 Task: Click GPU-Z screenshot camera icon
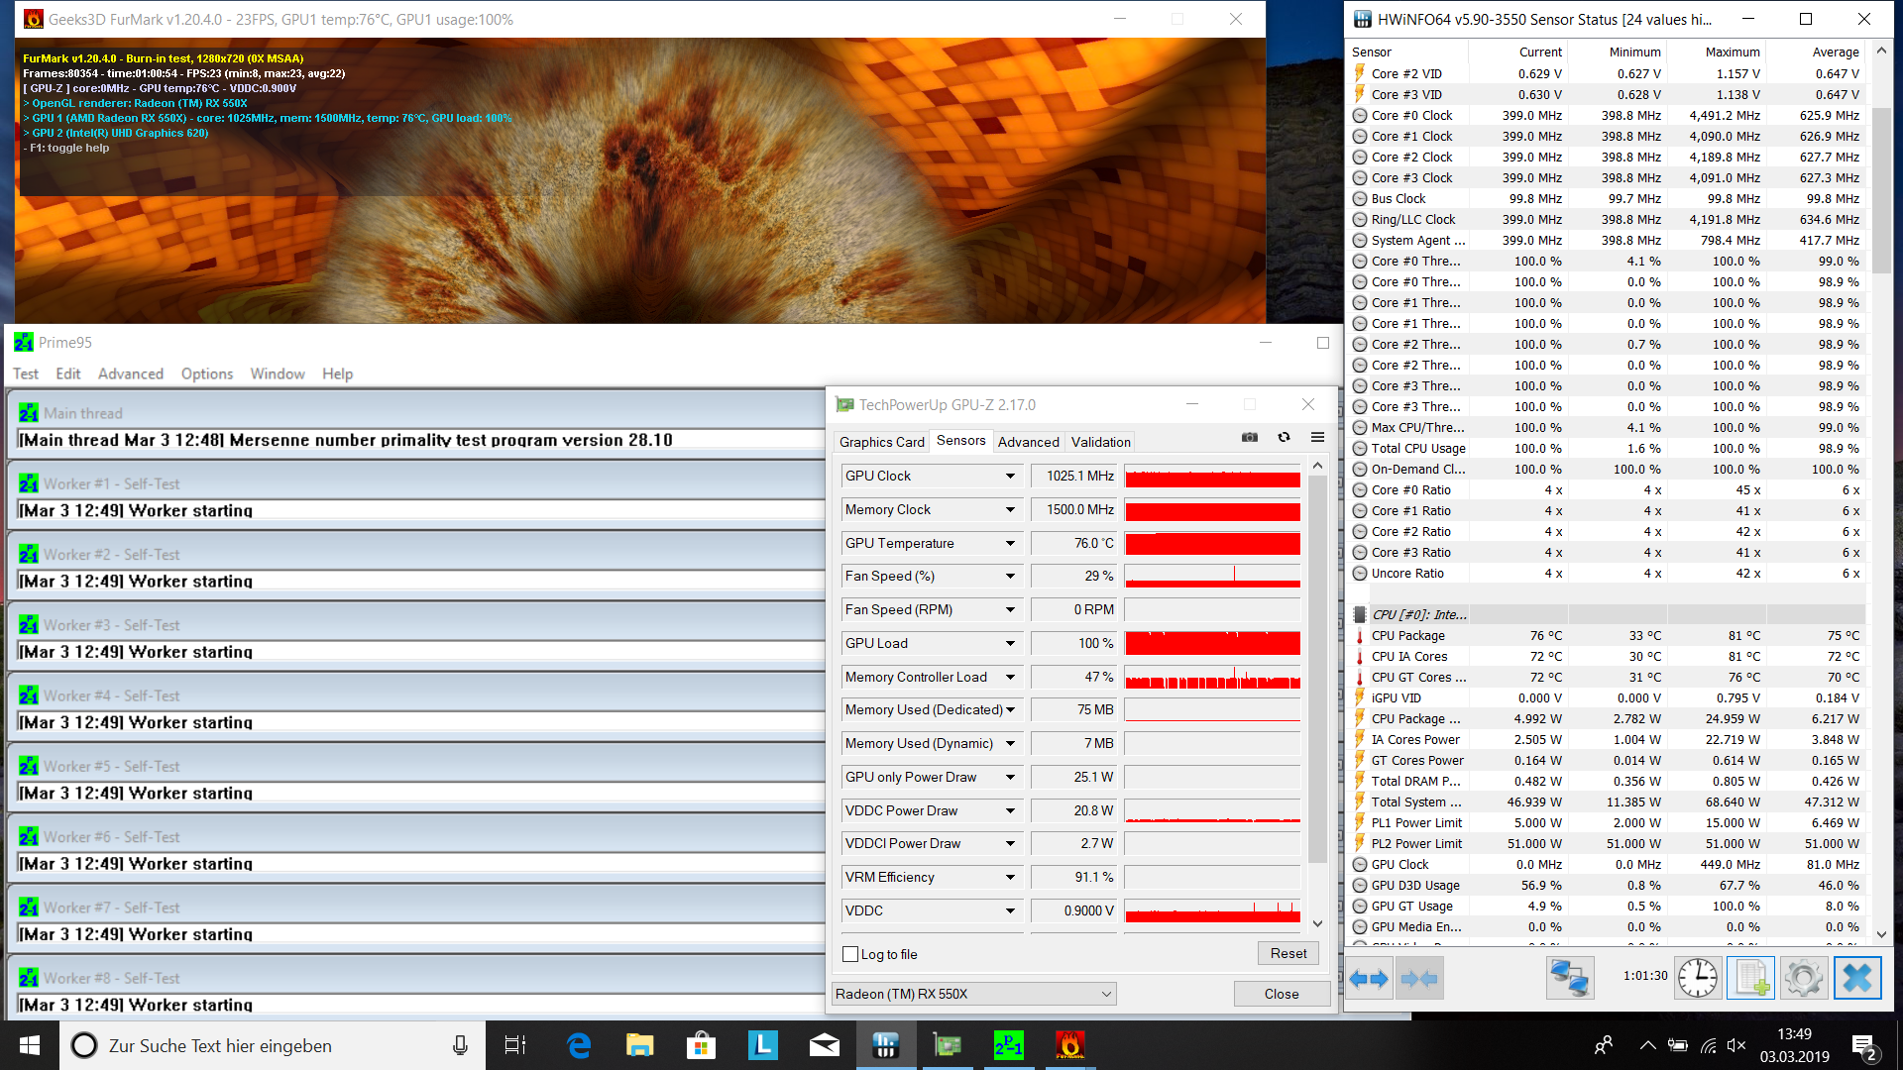[x=1250, y=438]
